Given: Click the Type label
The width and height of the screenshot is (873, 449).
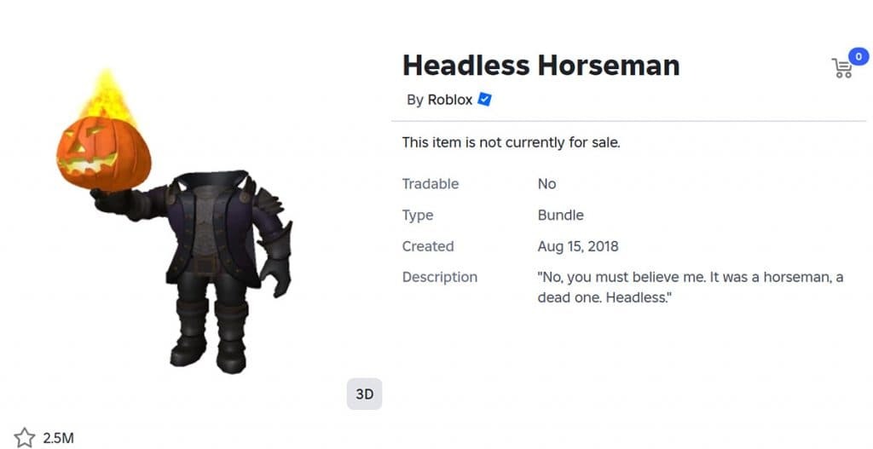Looking at the screenshot, I should pyautogui.click(x=418, y=216).
